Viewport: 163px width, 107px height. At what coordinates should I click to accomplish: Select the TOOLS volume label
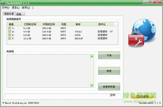78,32
